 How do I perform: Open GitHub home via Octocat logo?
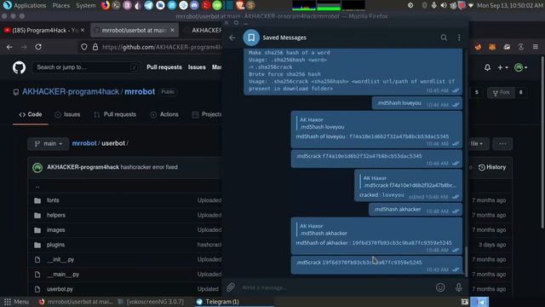point(19,67)
